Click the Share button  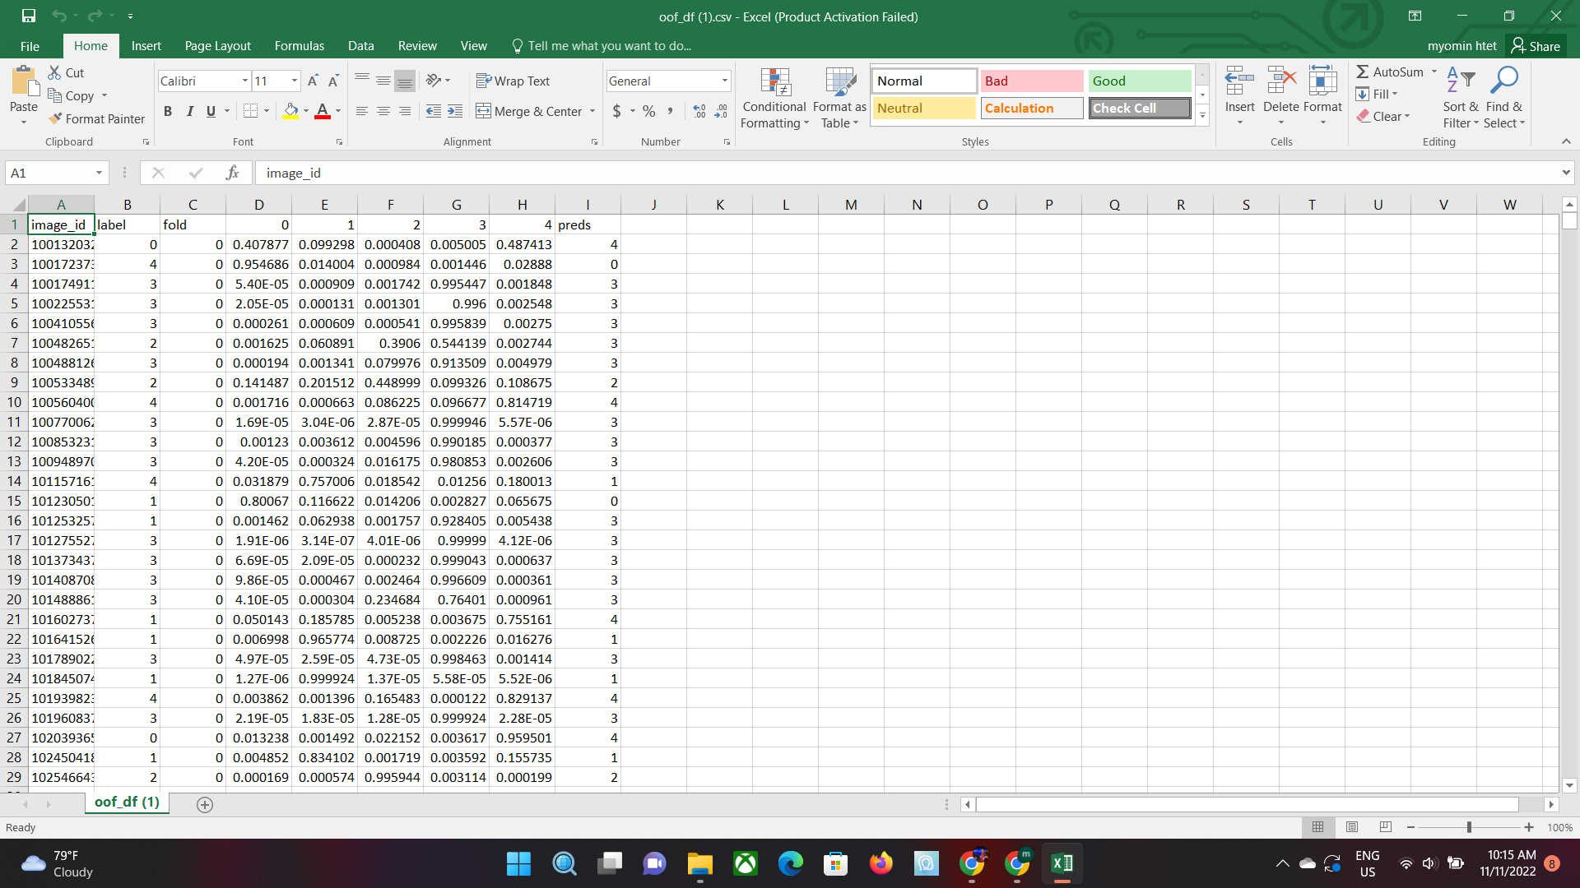(1536, 46)
